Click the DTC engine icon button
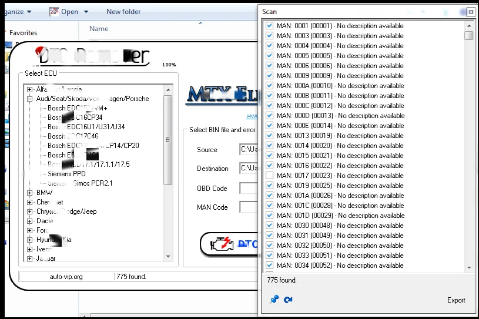The image size is (479, 319). click(229, 244)
